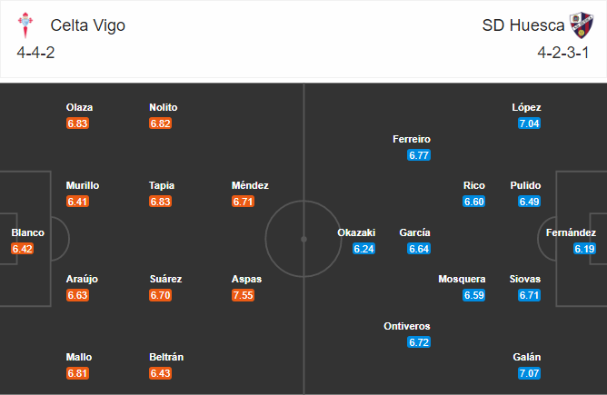
Task: Open player Okazaki's profile
Action: 356,232
